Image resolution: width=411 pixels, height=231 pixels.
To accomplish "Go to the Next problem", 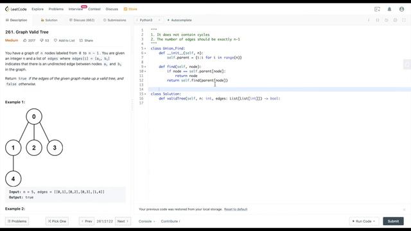I will (123, 221).
